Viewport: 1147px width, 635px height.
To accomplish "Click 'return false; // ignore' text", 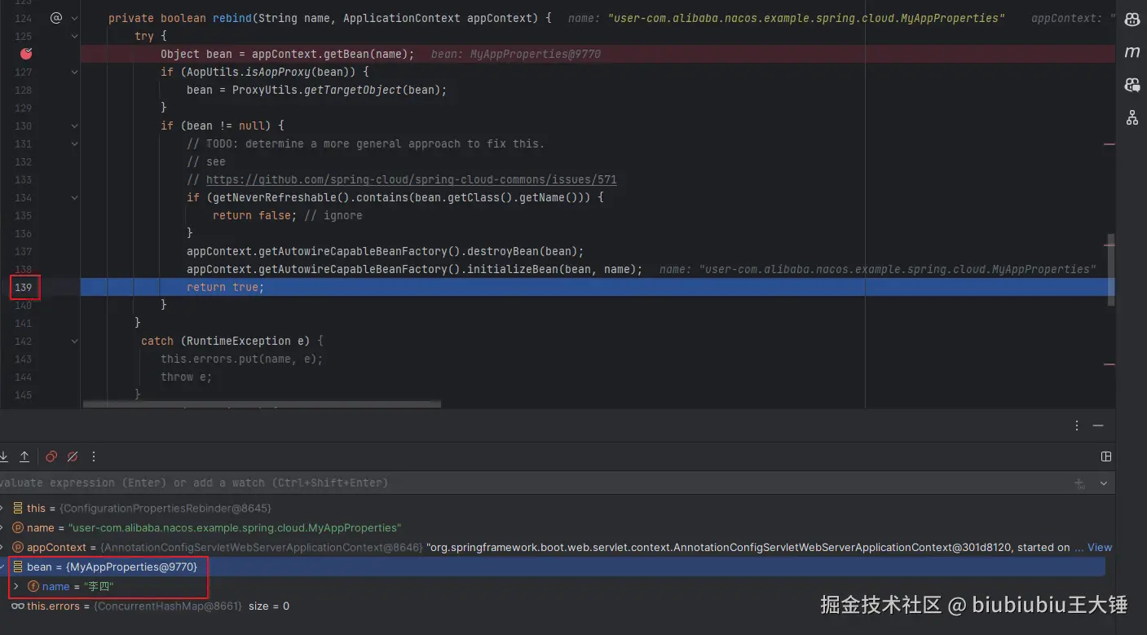I will pyautogui.click(x=287, y=215).
